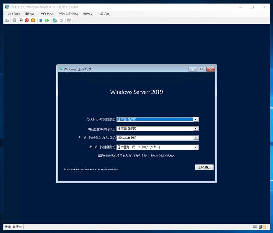Expand the キーボードまたは入力方式 dropdown arrow
Image resolution: width=273 pixels, height=233 pixels.
pos(196,138)
